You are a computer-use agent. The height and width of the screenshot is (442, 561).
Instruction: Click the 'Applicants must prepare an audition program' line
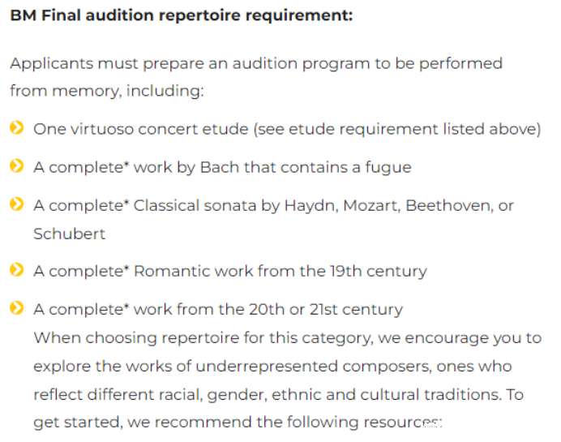click(256, 63)
